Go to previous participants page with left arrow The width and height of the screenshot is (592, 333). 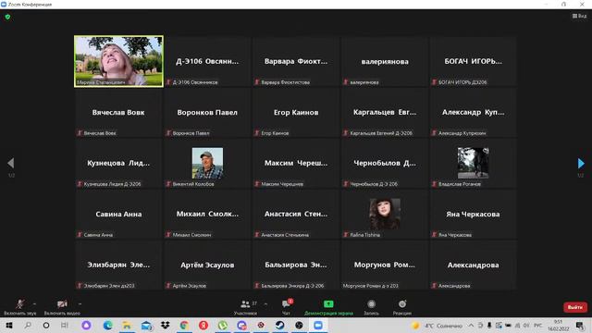click(x=11, y=163)
